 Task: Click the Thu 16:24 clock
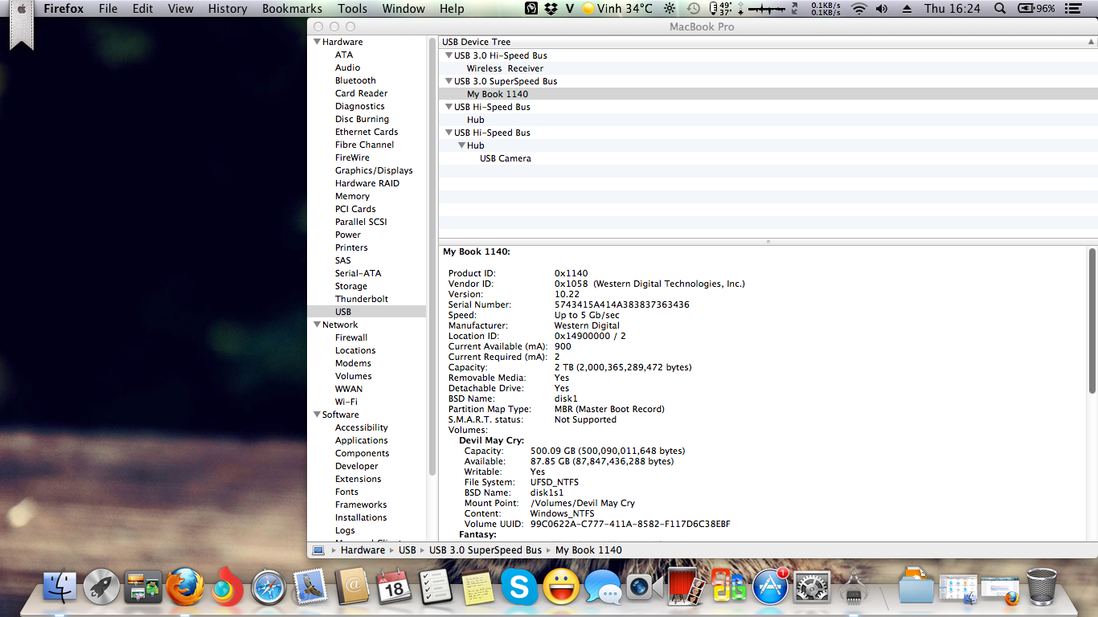coord(952,9)
